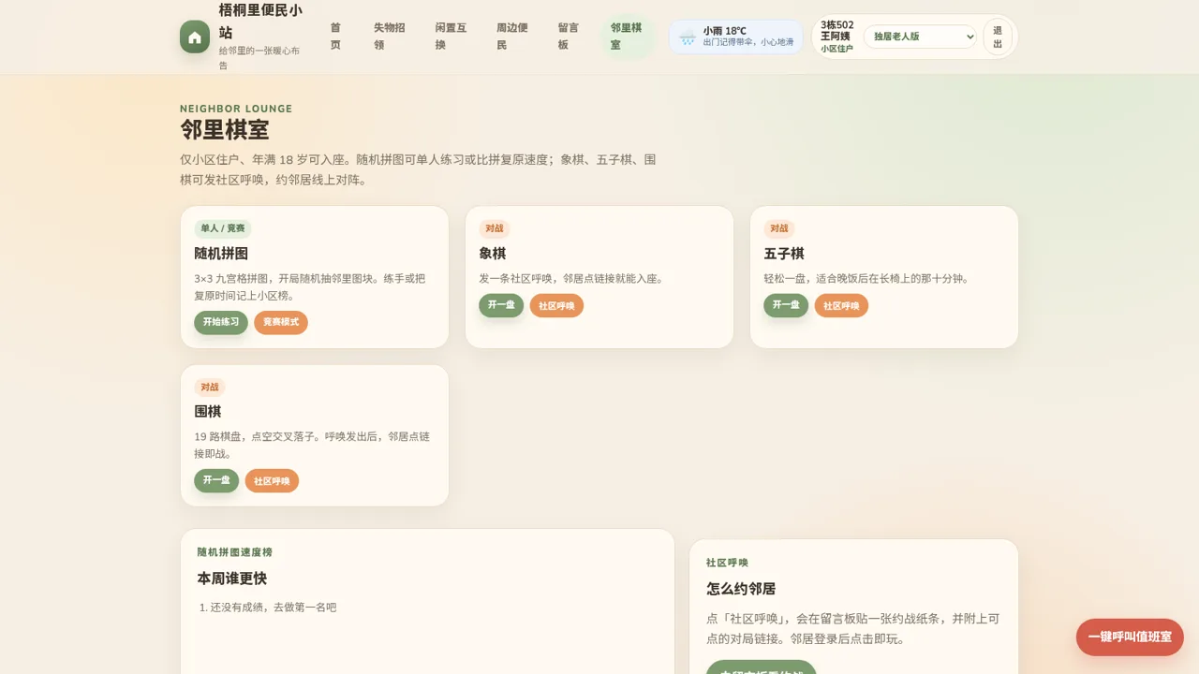Click the 还没有成绩，去做第一名吧 list entry
The image size is (1199, 674).
[x=273, y=608]
